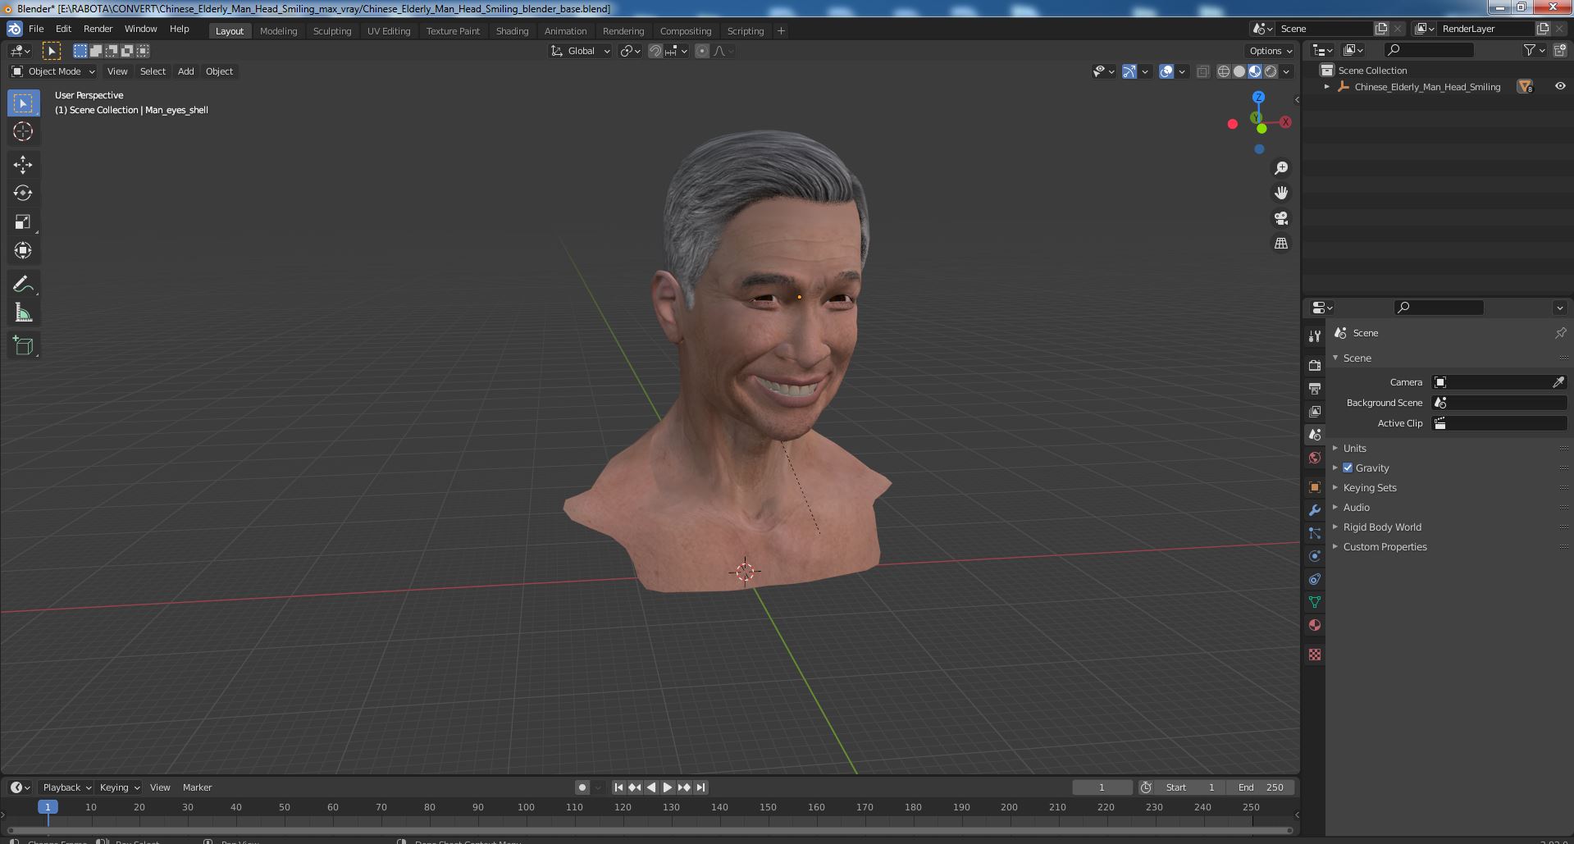Viewport: 1574px width, 844px height.
Task: Switch to Solid viewport shading
Action: pyautogui.click(x=1239, y=71)
